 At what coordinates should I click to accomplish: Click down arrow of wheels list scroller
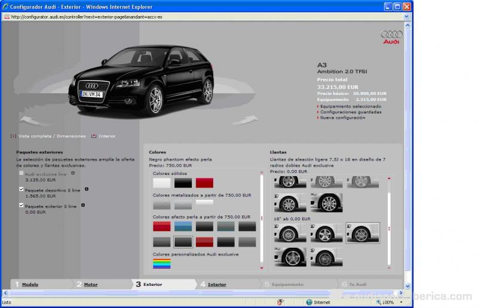389,268
